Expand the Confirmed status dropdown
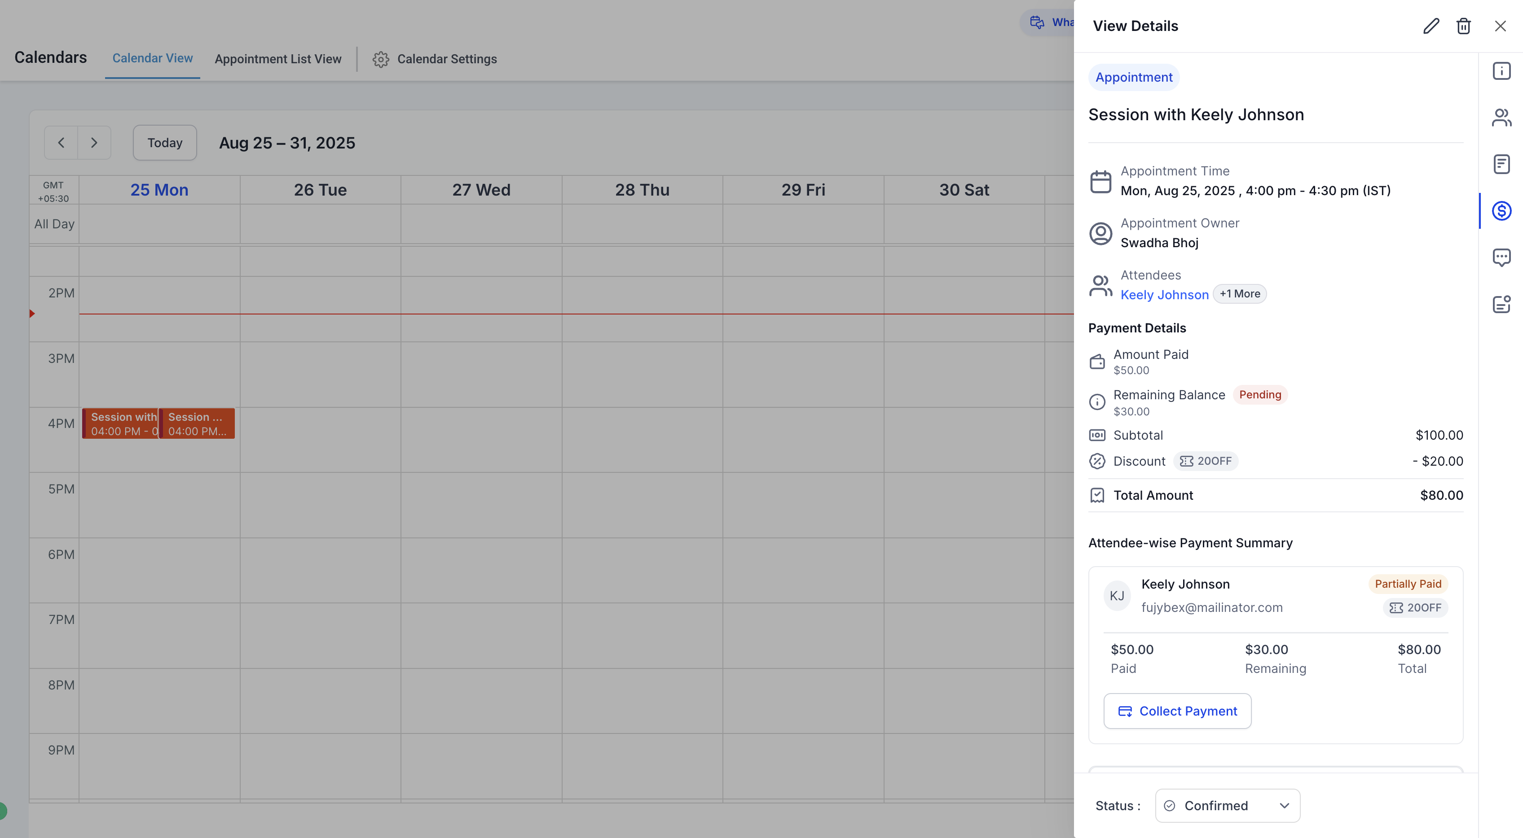 [1228, 806]
